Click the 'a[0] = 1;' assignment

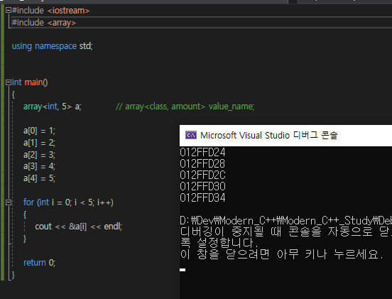click(39, 131)
